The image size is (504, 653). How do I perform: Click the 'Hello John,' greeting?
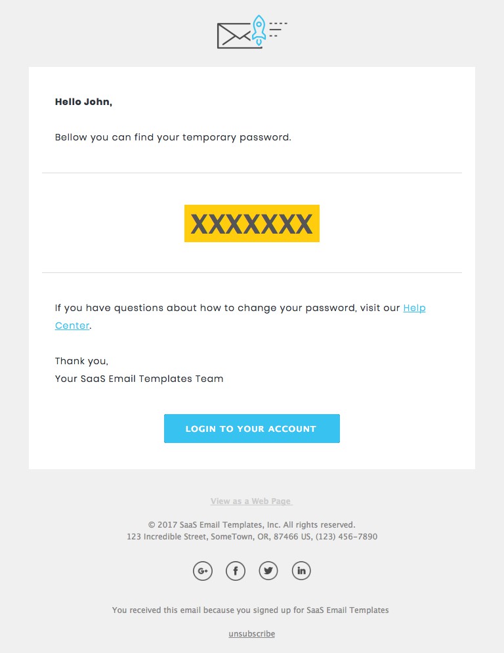tap(84, 102)
